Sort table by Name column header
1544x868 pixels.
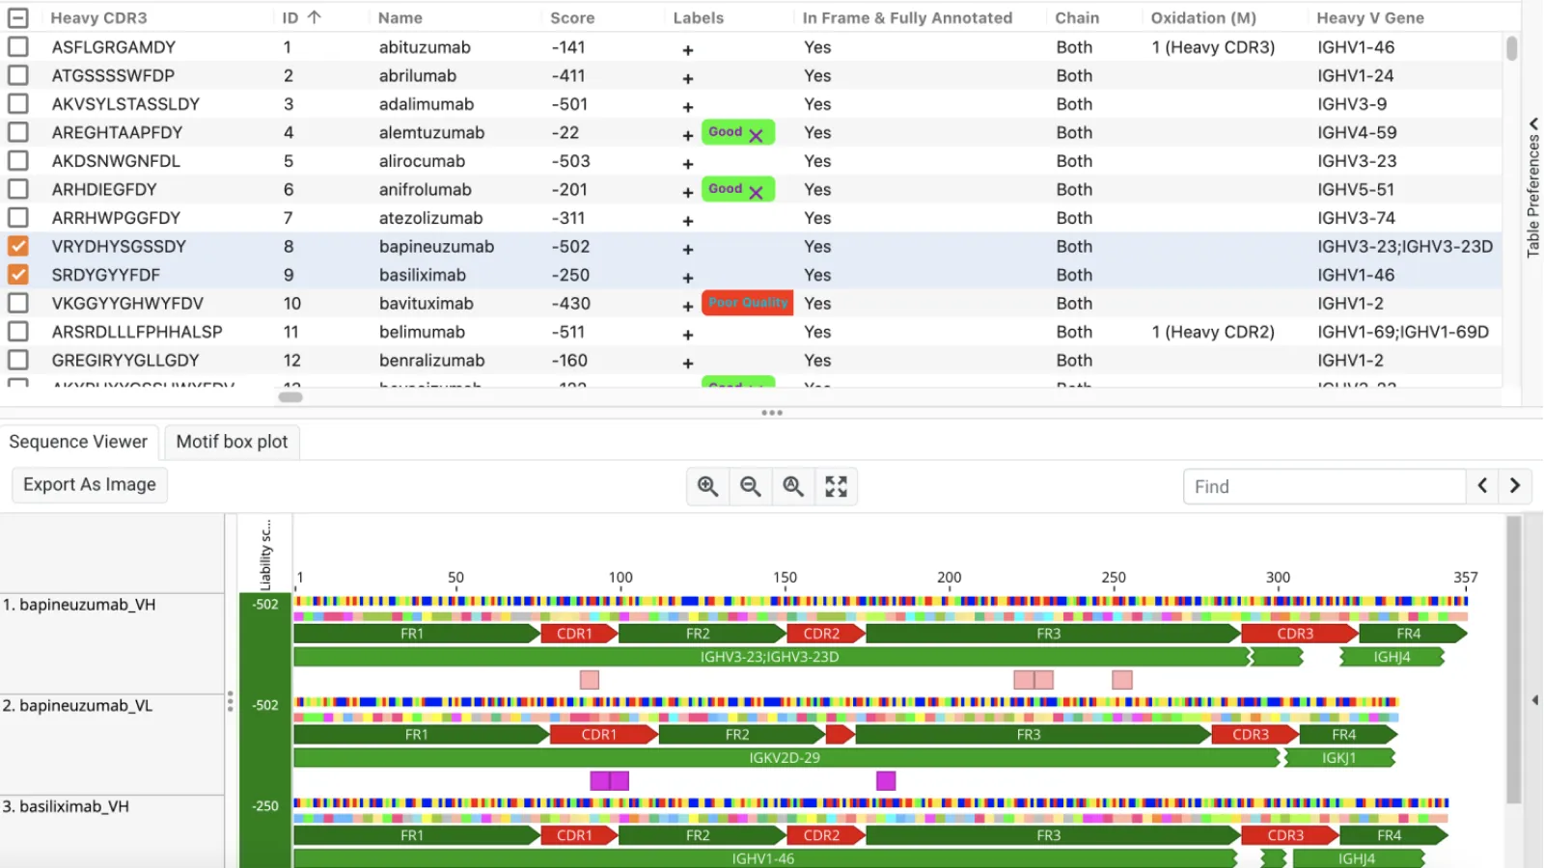pyautogui.click(x=400, y=17)
